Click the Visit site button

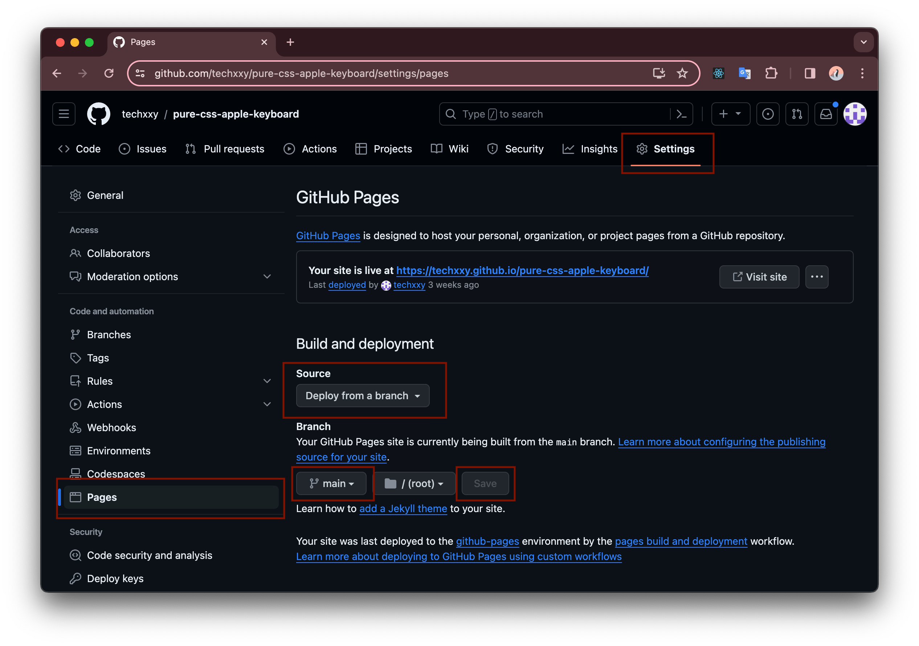coord(759,277)
